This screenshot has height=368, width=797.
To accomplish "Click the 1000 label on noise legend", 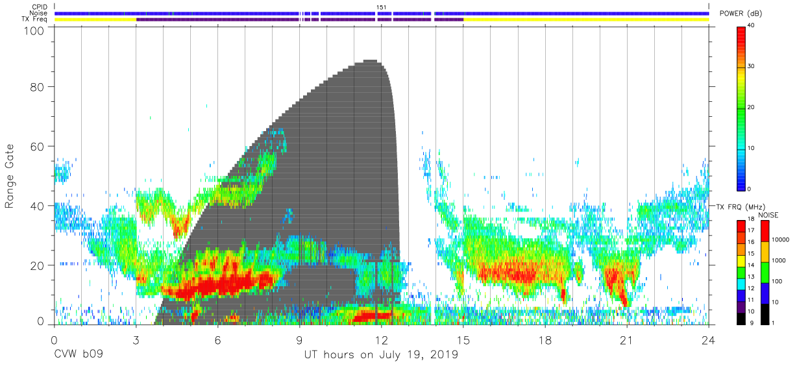I will click(x=778, y=261).
